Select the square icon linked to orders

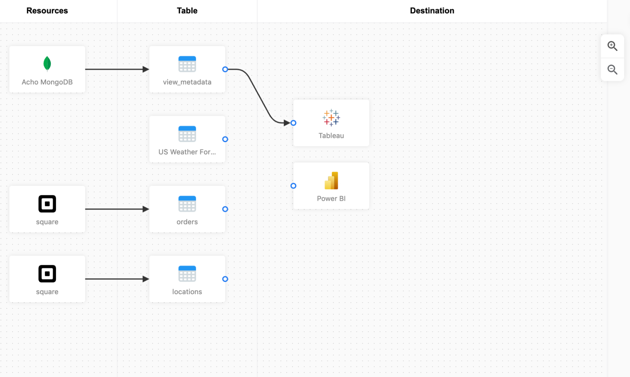click(x=47, y=204)
